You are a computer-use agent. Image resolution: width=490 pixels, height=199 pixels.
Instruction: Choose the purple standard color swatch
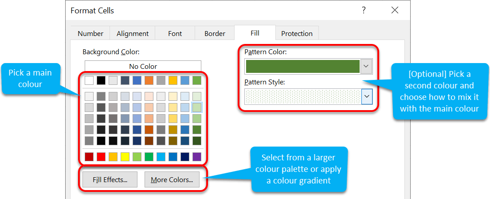[x=197, y=156]
